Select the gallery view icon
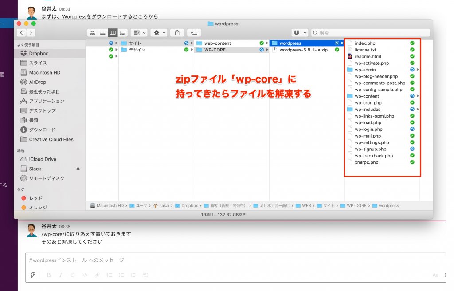The width and height of the screenshot is (454, 291). (122, 33)
